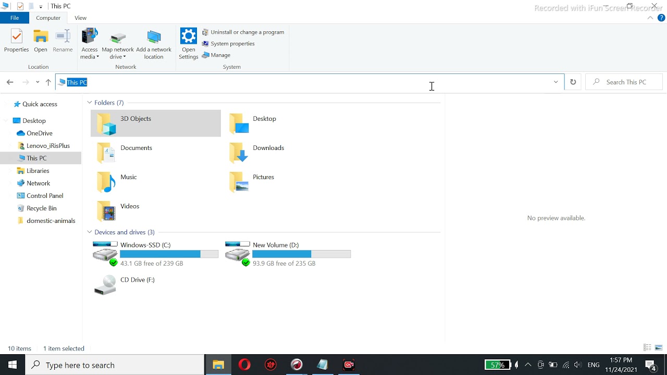Switch to large icons view in status bar

coord(659,348)
